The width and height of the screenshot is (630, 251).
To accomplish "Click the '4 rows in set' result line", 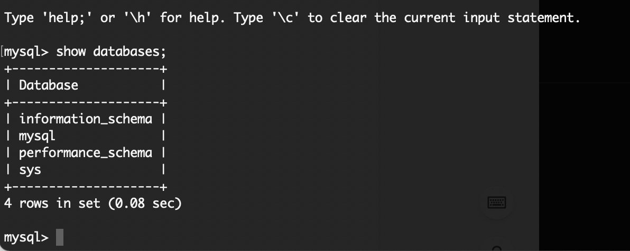I will [x=52, y=204].
